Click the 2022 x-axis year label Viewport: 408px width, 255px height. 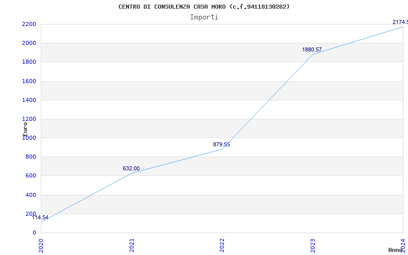222,245
